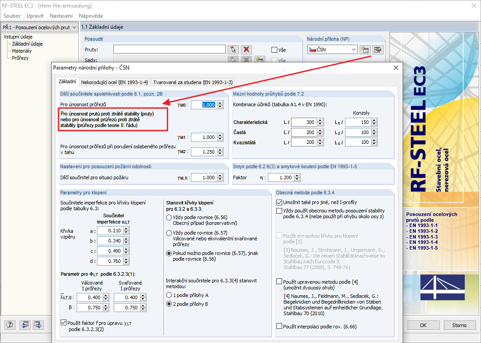Click the red X delete icon beside Pruty

point(246,50)
